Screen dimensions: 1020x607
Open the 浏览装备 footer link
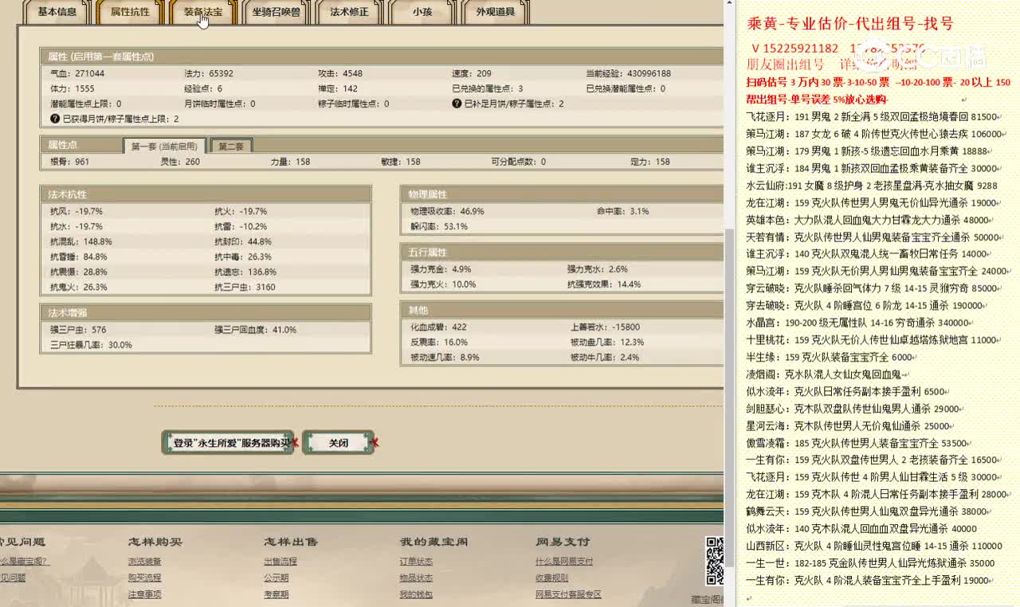(144, 562)
